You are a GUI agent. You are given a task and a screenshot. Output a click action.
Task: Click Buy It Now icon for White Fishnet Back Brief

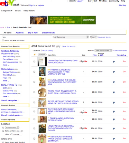83,112
